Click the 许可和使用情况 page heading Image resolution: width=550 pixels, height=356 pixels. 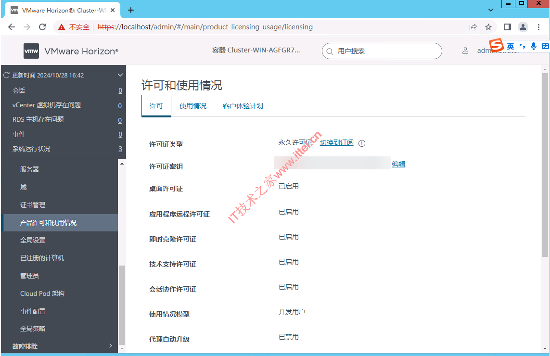[182, 85]
